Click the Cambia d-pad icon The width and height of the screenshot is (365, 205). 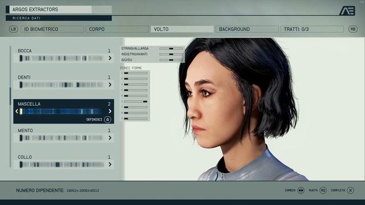coord(301,190)
